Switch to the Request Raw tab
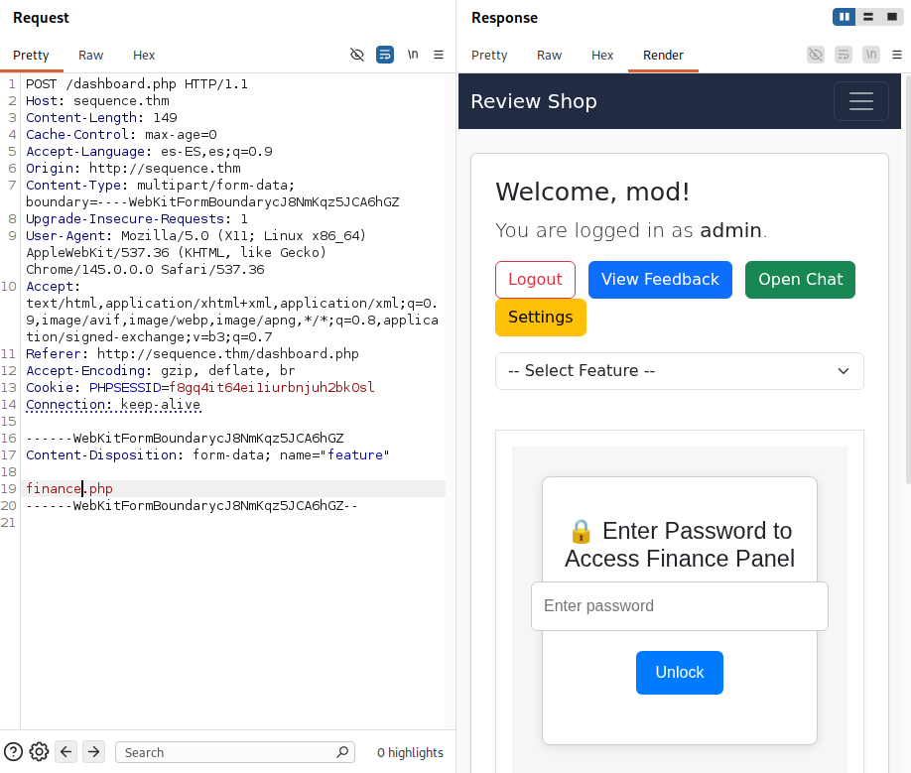Viewport: 911px width, 773px height. point(90,56)
